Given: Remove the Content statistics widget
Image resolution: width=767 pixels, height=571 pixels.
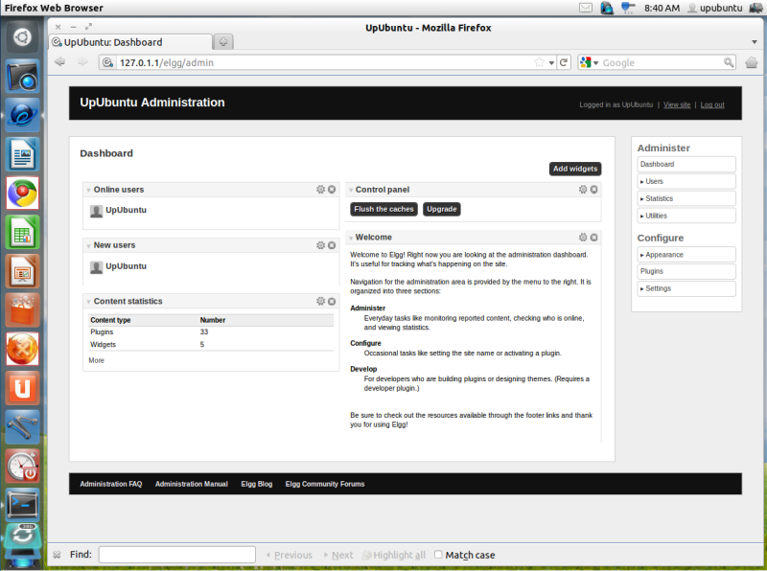Looking at the screenshot, I should click(332, 301).
